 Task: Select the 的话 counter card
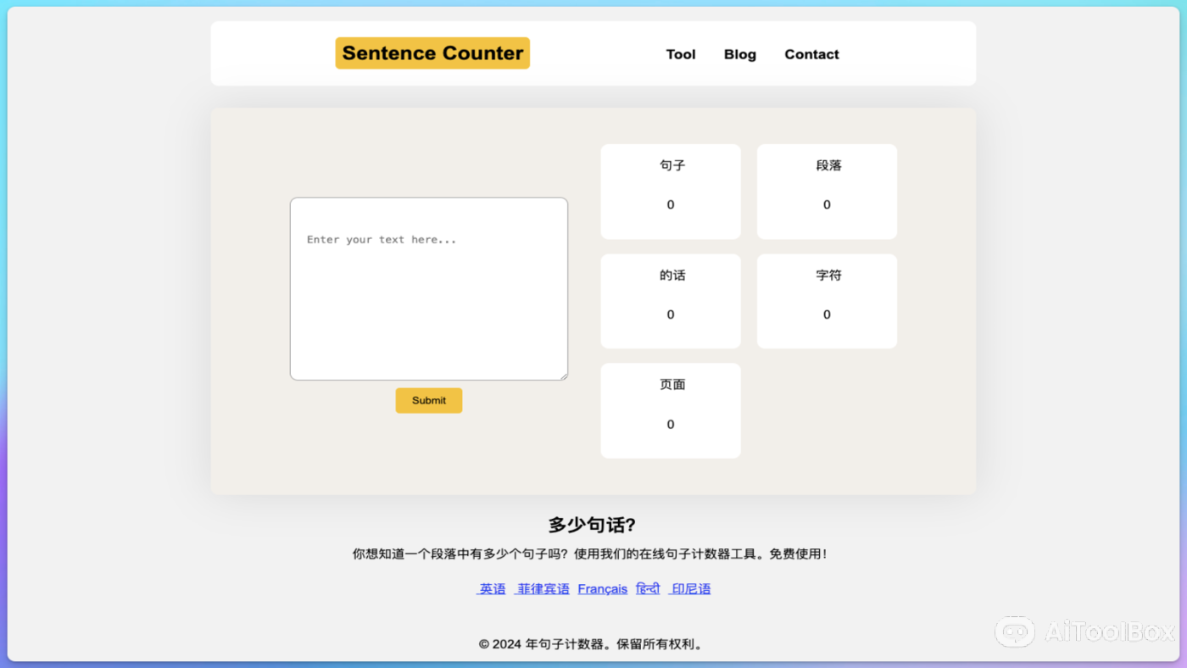670,300
